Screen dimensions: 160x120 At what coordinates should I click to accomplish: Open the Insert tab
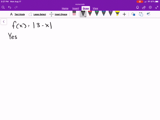click(76, 8)
